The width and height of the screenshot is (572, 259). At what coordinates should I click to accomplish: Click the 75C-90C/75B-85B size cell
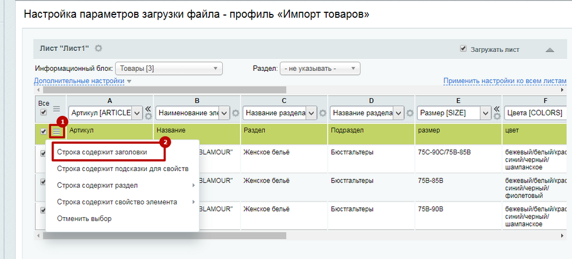pos(459,159)
